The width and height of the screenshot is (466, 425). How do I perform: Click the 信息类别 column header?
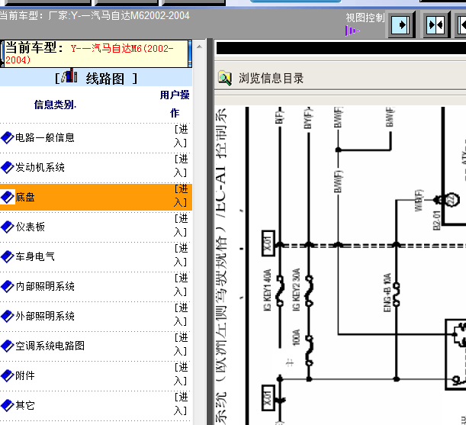tap(55, 105)
